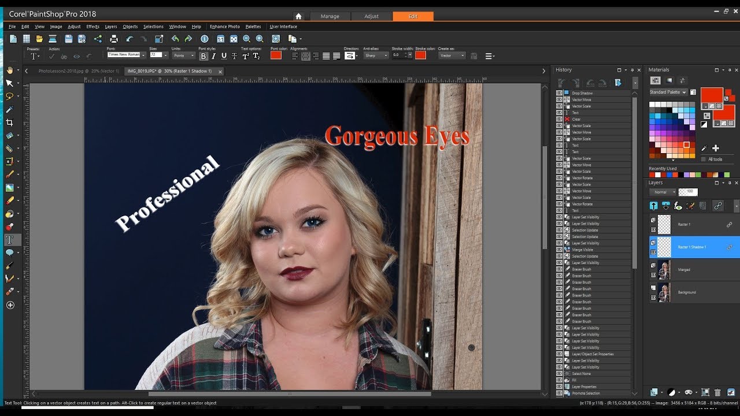
Task: Select the Crop tool
Action: (9, 122)
